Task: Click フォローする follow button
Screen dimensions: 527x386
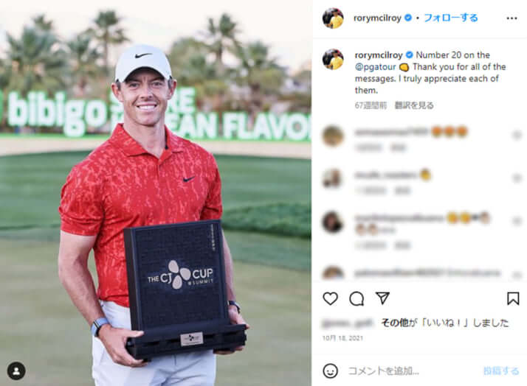Action: [x=451, y=18]
